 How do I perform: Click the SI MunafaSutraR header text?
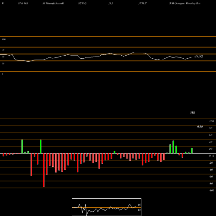coord(53,3)
